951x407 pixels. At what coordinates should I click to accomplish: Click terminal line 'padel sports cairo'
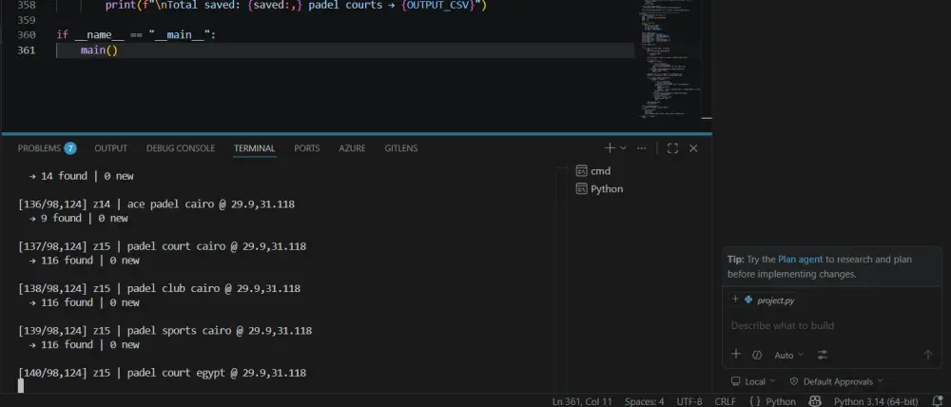click(165, 331)
